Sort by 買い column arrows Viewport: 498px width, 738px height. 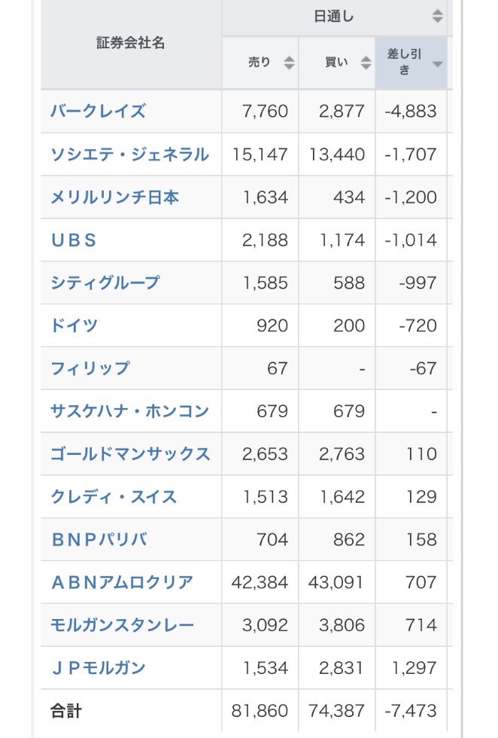click(x=366, y=63)
